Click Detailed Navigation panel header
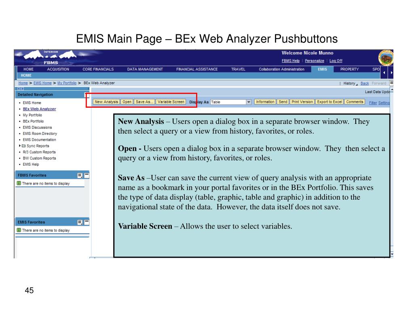 pyautogui.click(x=52, y=95)
